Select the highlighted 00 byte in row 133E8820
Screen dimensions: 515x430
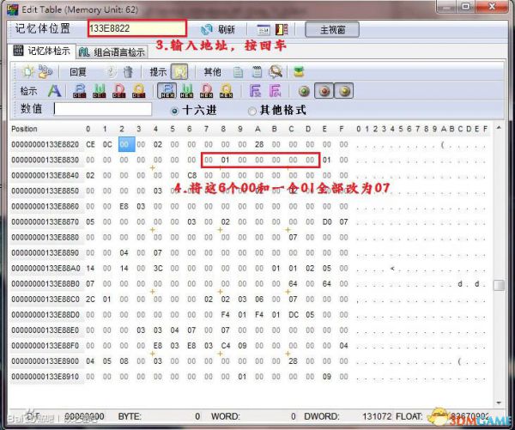click(x=125, y=144)
